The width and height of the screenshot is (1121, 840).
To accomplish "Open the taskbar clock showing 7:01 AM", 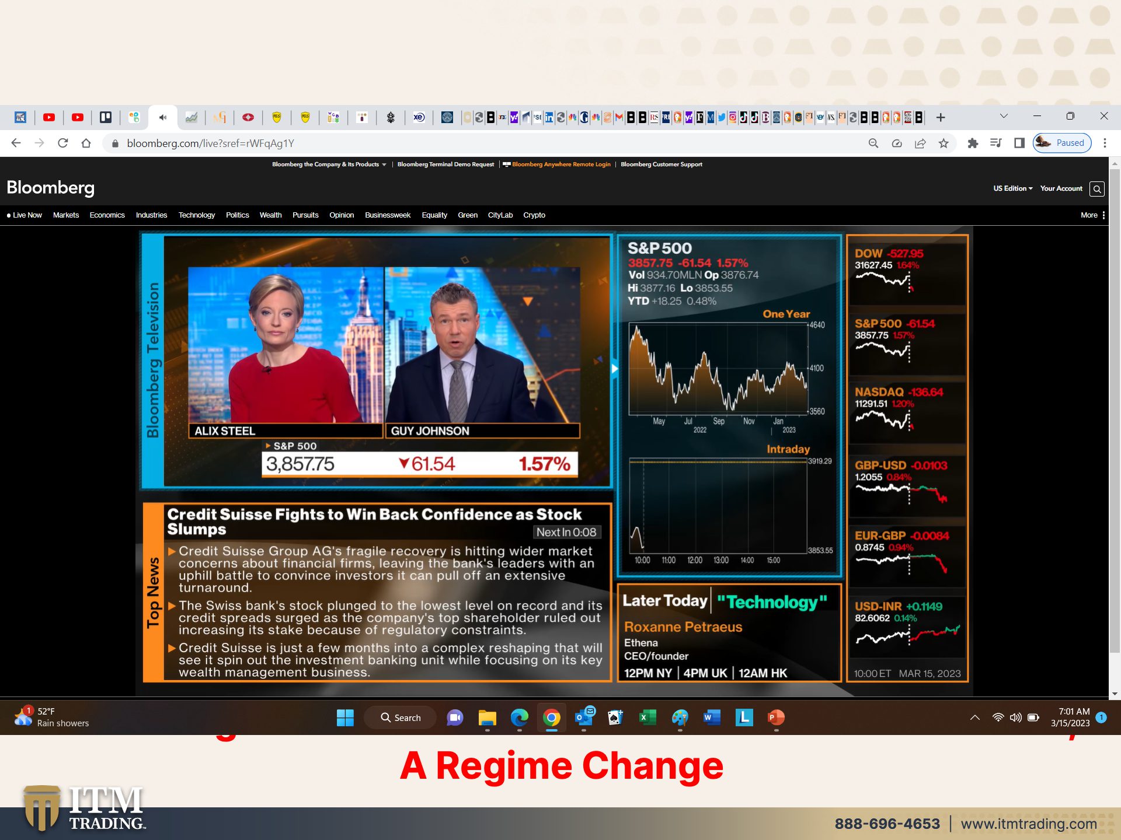I will 1071,717.
